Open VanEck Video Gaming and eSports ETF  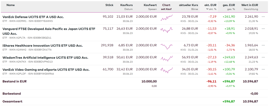(x=46, y=70)
